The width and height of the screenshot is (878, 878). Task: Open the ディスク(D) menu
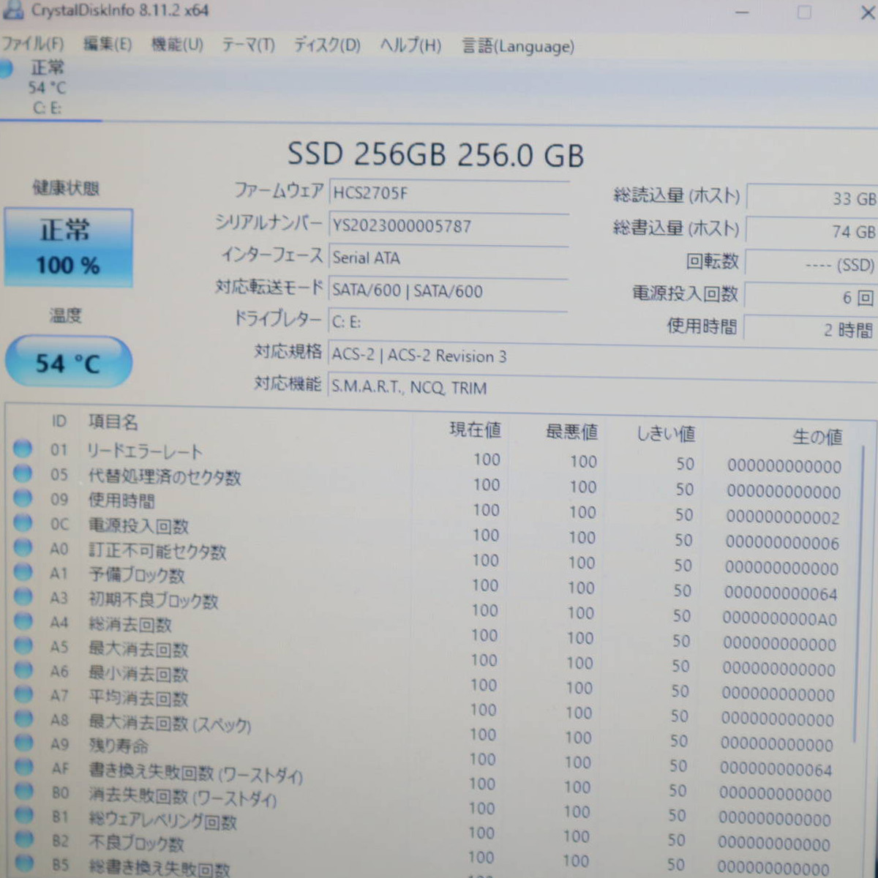point(327,45)
